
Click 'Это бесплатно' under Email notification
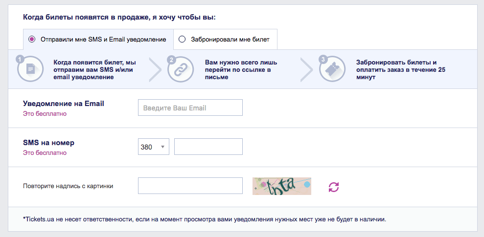[45, 114]
